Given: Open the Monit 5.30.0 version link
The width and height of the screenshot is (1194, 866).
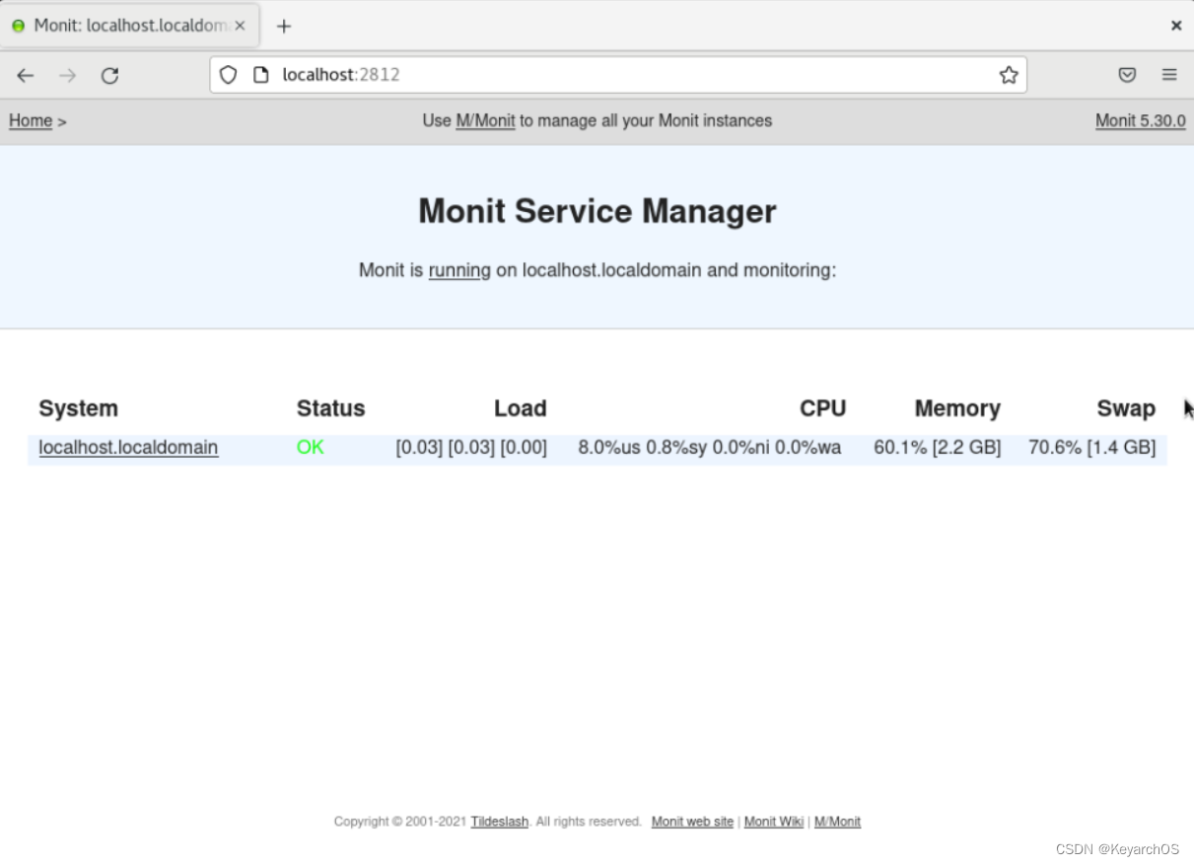Looking at the screenshot, I should (1141, 120).
